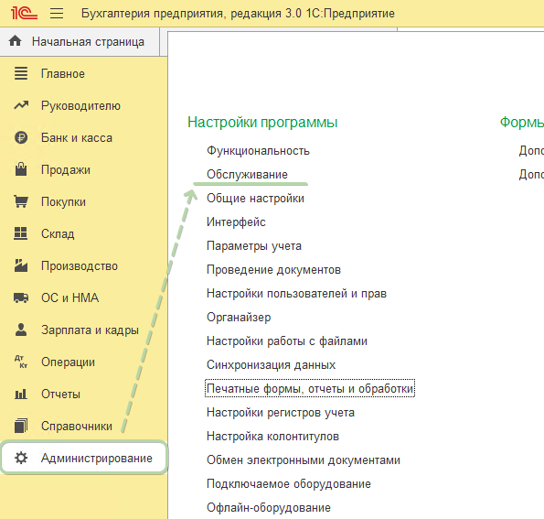Open Параметры учета

[254, 246]
